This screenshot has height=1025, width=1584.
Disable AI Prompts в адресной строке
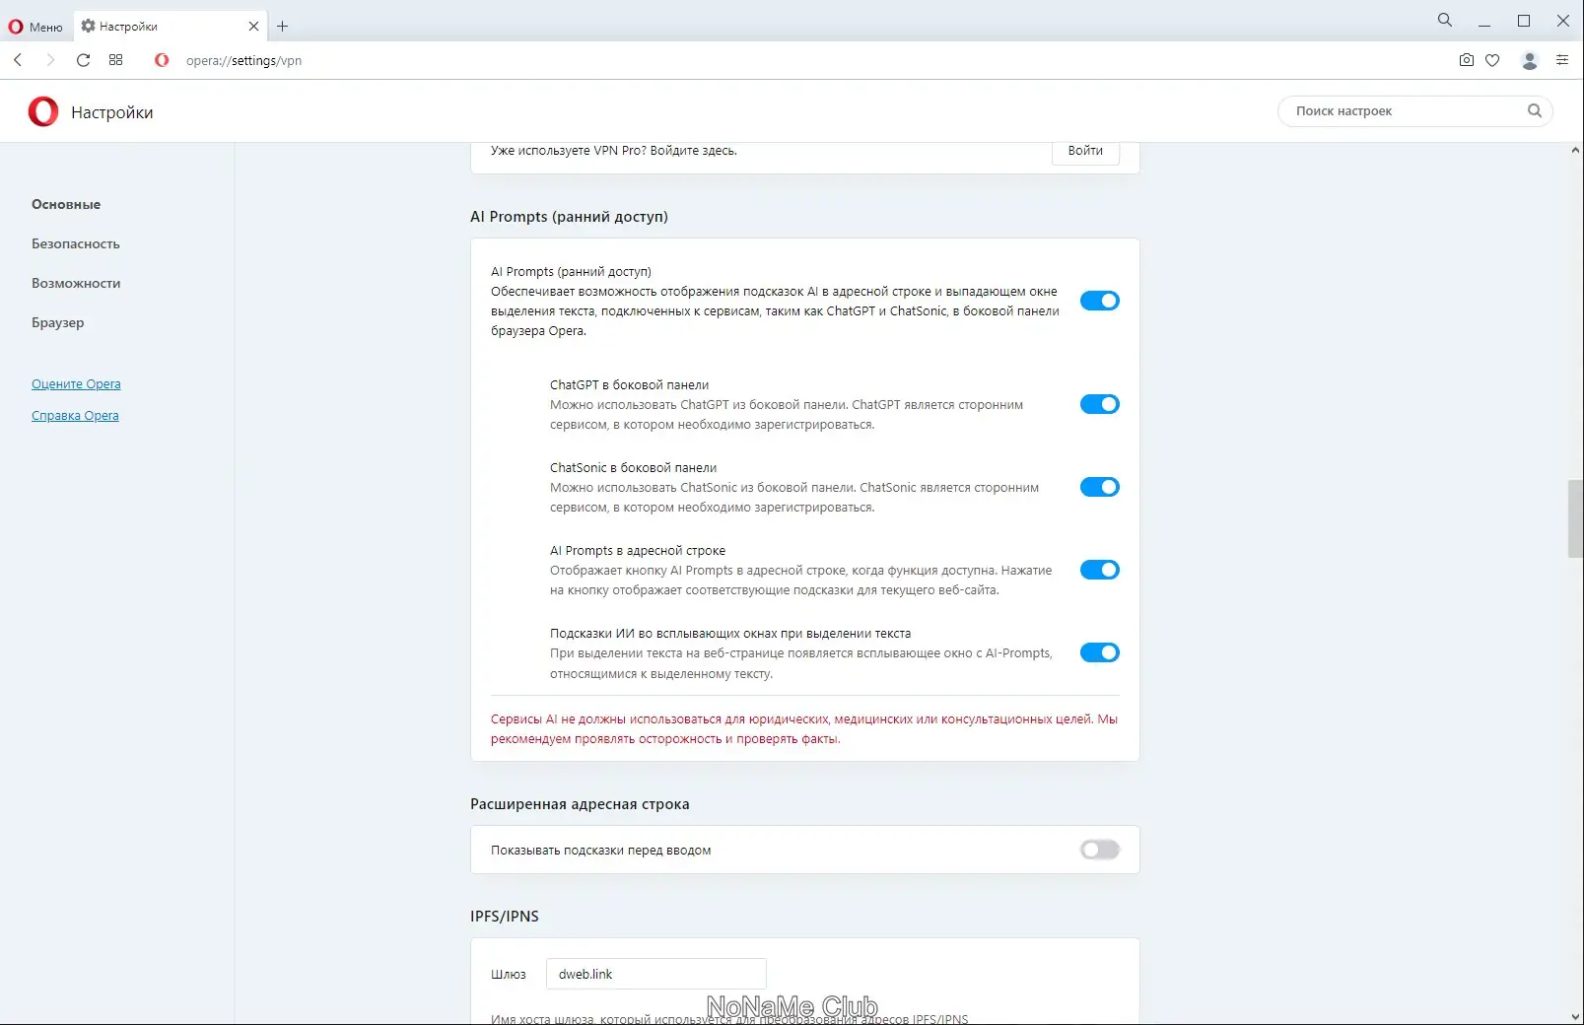(x=1099, y=569)
